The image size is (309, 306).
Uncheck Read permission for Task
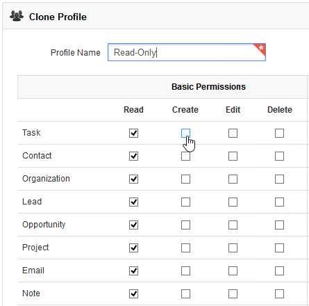(133, 133)
